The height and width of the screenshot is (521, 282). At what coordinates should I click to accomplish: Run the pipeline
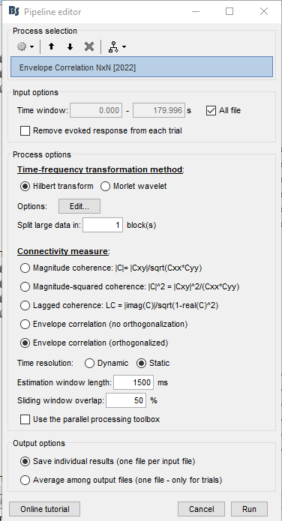(x=249, y=509)
